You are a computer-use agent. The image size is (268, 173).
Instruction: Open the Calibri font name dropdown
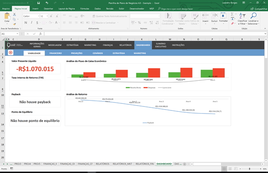pos(39,16)
